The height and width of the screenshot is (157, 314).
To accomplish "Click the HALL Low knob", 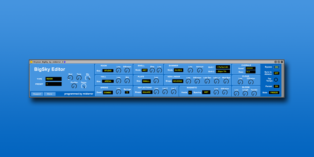I will click(118, 81).
